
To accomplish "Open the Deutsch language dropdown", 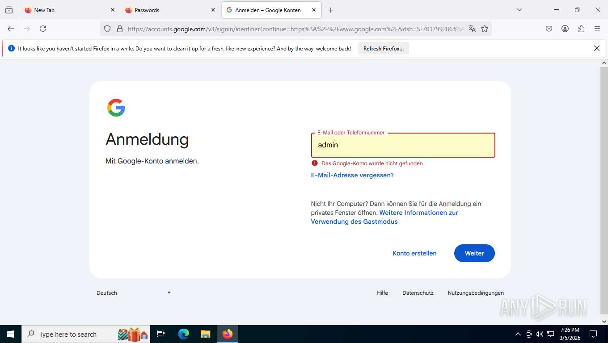I will 134,293.
